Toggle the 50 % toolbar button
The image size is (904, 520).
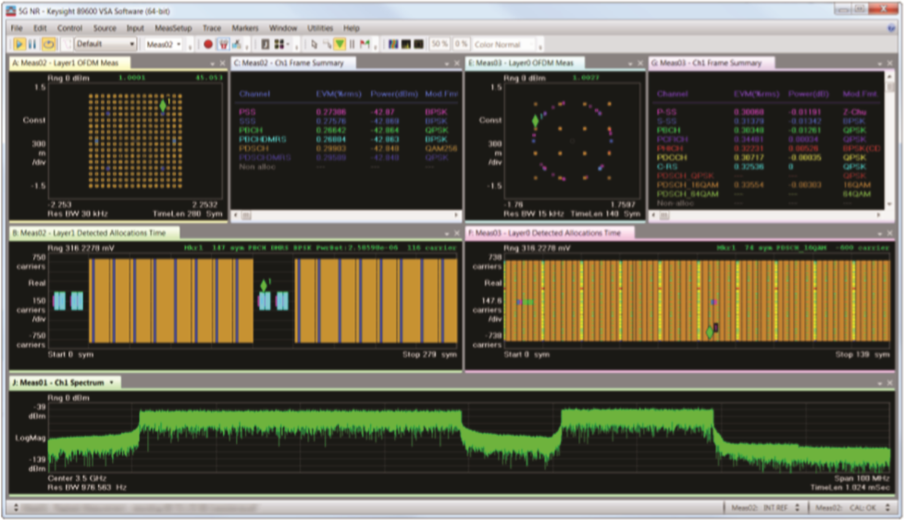(440, 43)
